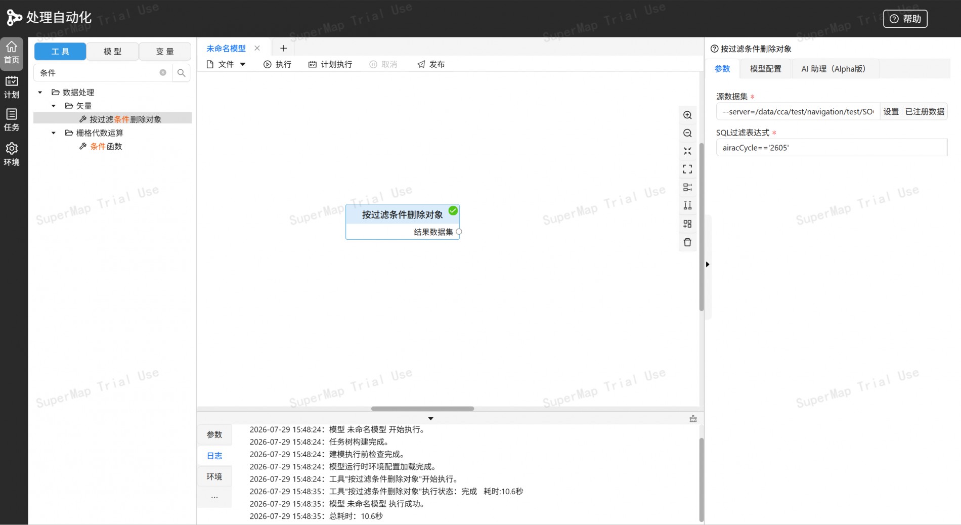Click the canvas vertical scrollbar thumb
The height and width of the screenshot is (525, 961).
(x=702, y=227)
